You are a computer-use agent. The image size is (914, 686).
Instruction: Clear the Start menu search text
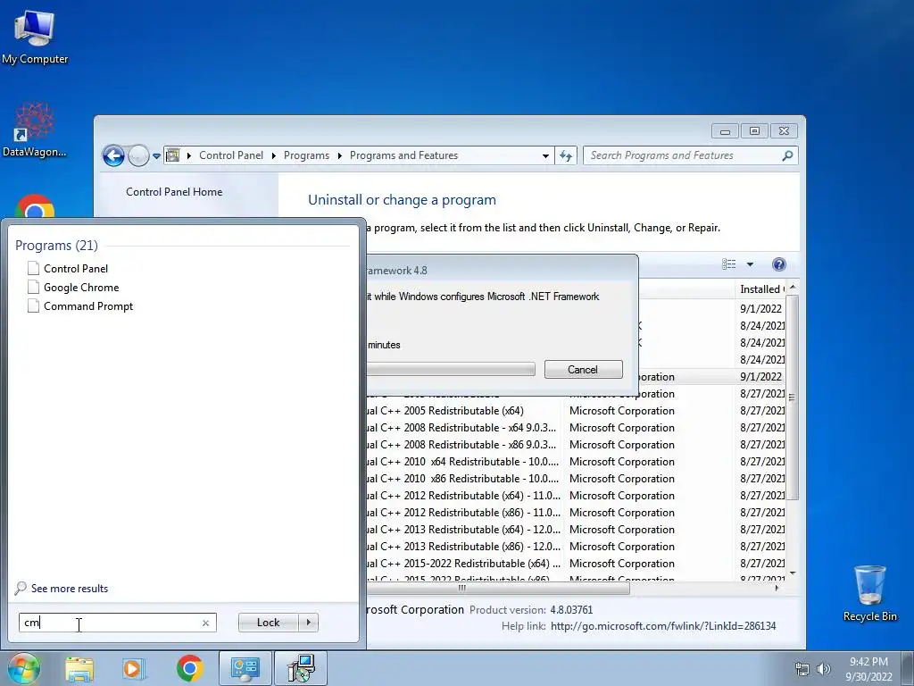point(206,623)
